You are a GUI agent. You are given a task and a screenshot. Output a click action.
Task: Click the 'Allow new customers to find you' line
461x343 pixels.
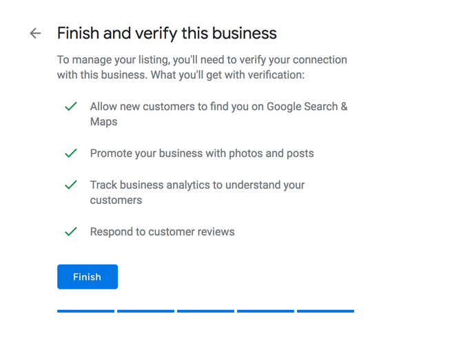(x=218, y=107)
